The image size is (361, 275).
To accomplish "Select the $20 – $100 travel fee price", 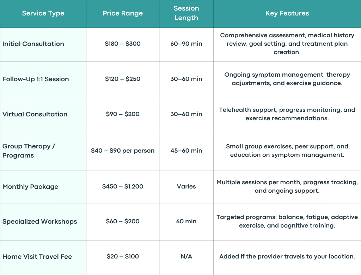I will (x=123, y=256).
